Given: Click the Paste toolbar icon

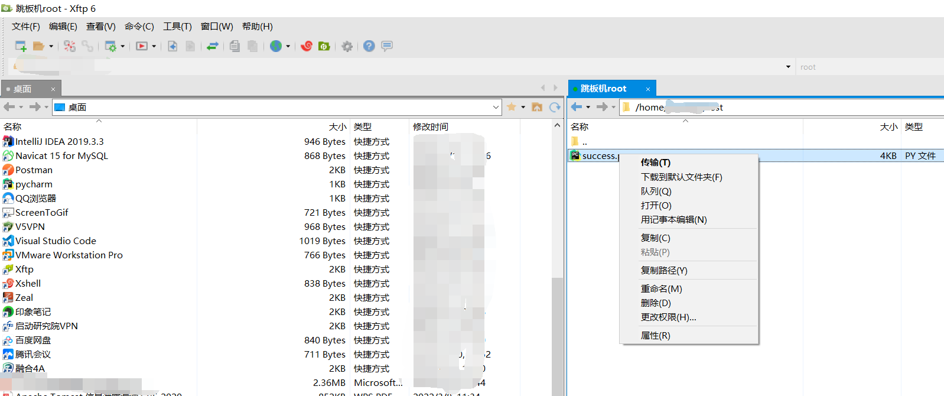Looking at the screenshot, I should pyautogui.click(x=252, y=46).
